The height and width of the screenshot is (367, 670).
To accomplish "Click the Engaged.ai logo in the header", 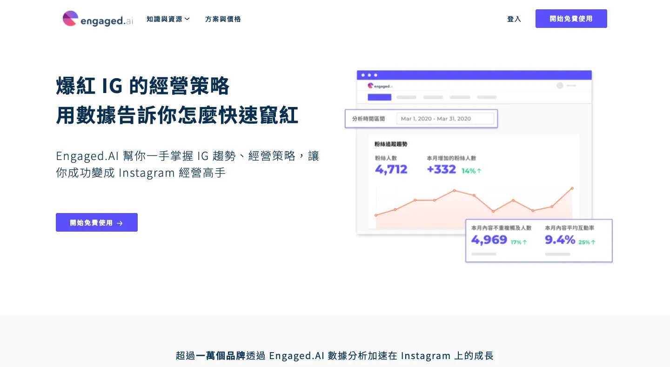I will (x=98, y=19).
